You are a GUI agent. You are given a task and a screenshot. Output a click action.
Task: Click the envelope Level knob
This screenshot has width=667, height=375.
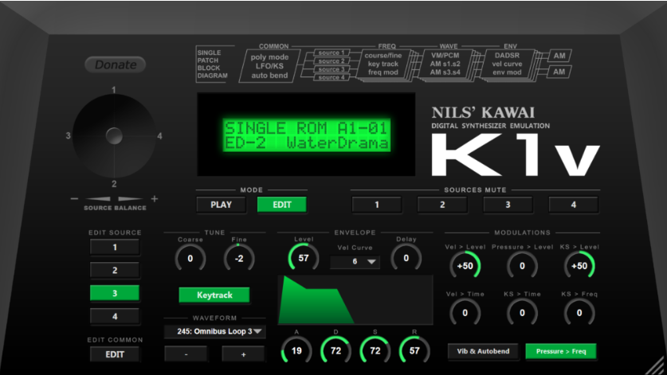tap(304, 258)
